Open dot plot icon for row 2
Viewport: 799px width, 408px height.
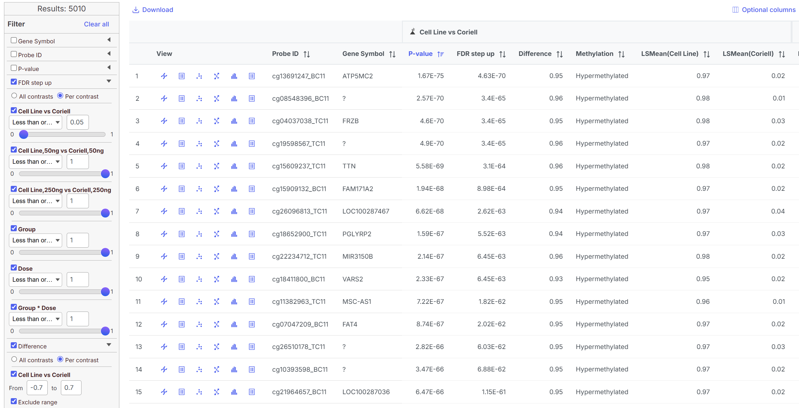tap(199, 99)
